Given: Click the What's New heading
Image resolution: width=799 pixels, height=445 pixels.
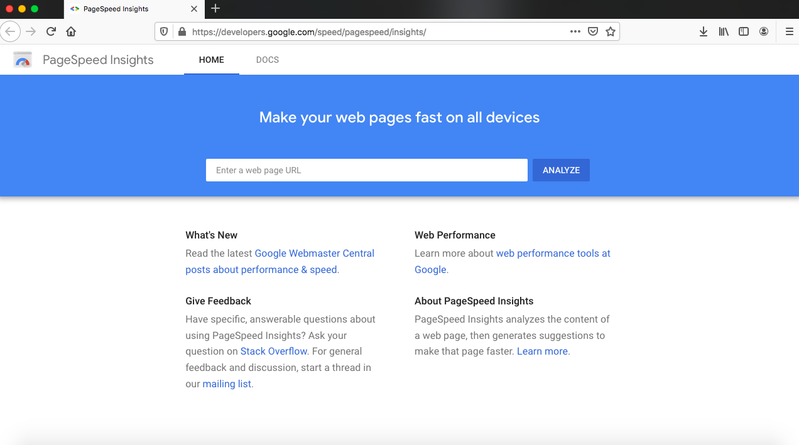Looking at the screenshot, I should point(211,235).
